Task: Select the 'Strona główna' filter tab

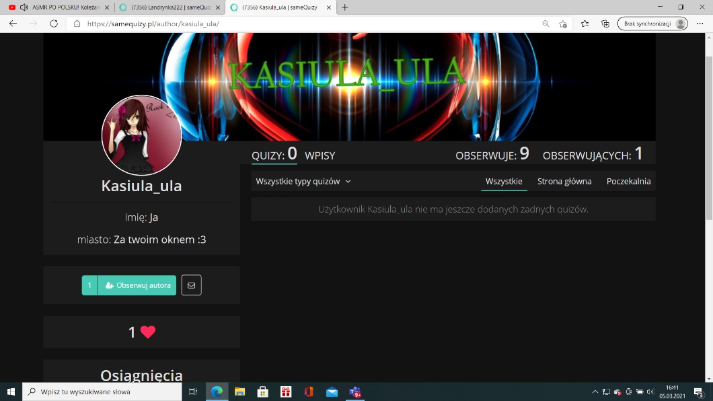Action: (x=564, y=182)
